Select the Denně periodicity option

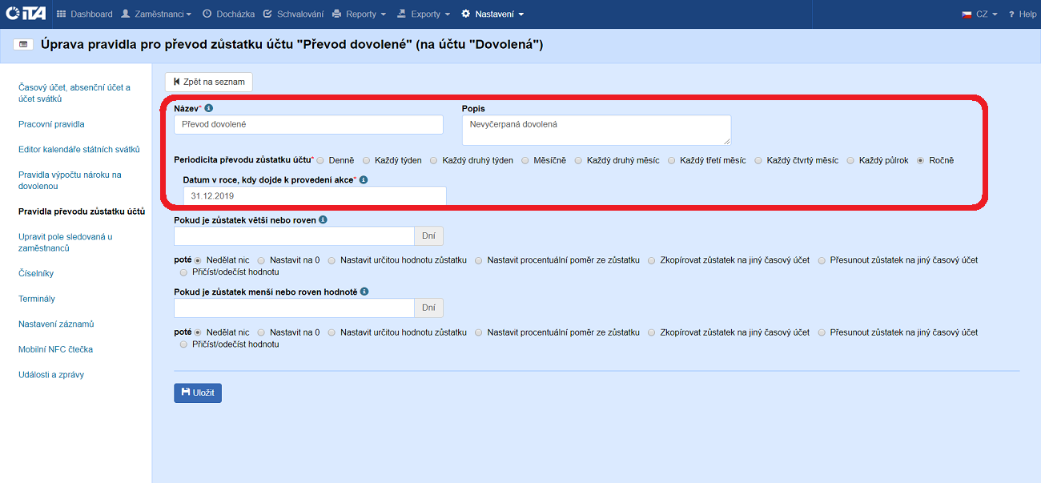pos(320,160)
